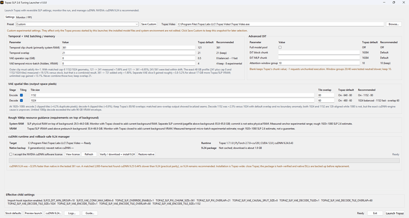The image size is (409, 218).
Task: Click the Temporal overlap value field
Action: pyautogui.click(x=128, y=53)
